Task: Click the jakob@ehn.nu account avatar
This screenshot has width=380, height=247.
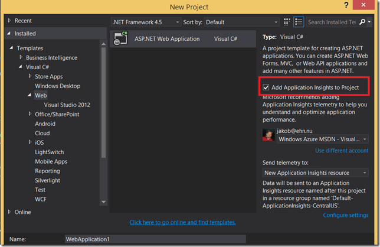Action: click(x=268, y=135)
